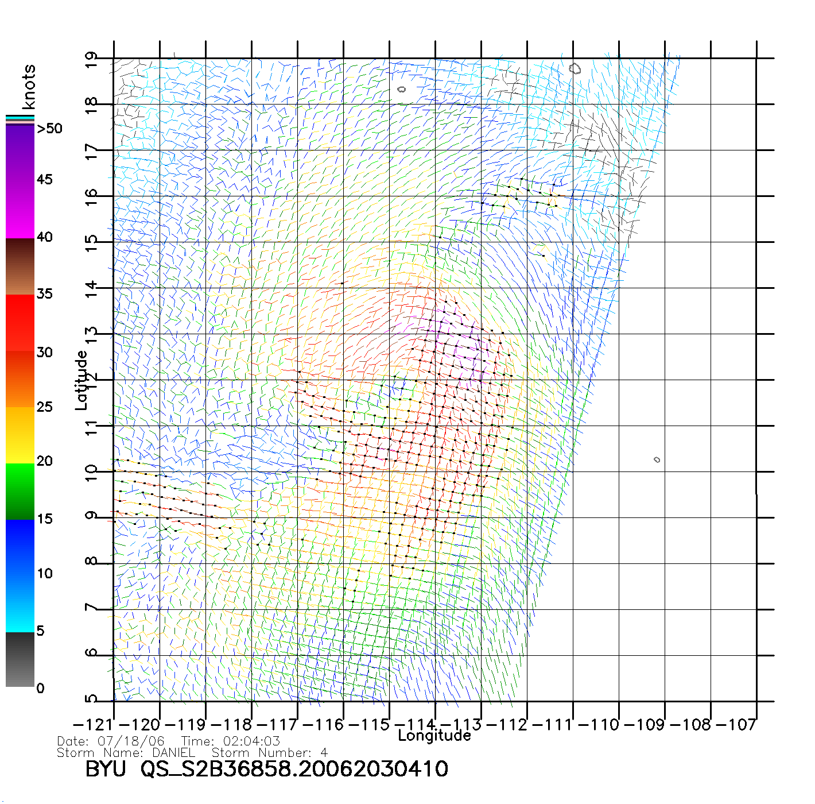Image resolution: width=815 pixels, height=804 pixels.
Task: Click the island outline near the top right of the map
Action: [575, 69]
